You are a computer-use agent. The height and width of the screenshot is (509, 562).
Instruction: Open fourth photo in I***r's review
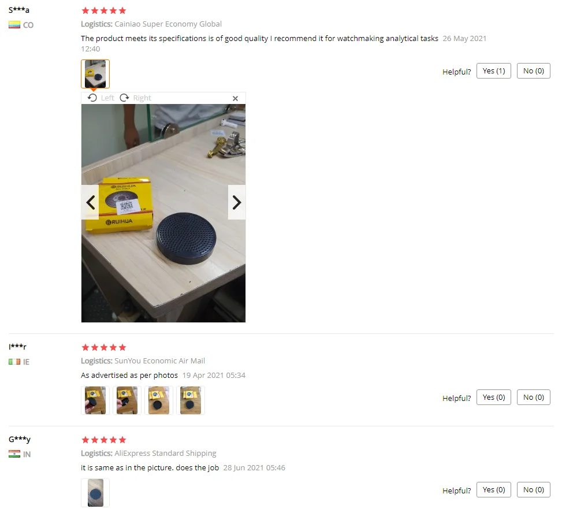[191, 400]
